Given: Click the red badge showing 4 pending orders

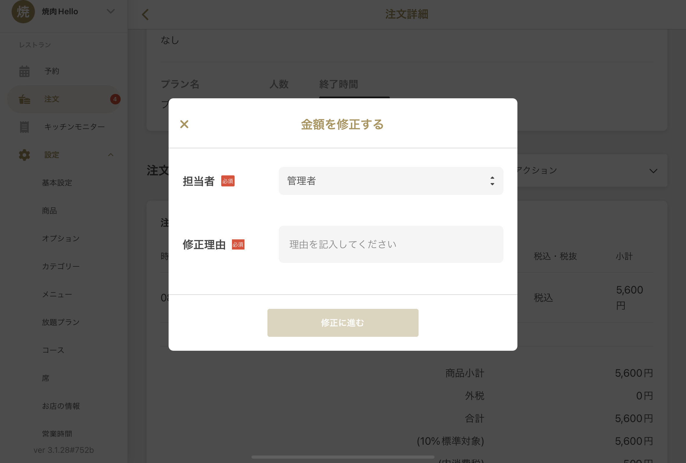Looking at the screenshot, I should coord(115,99).
